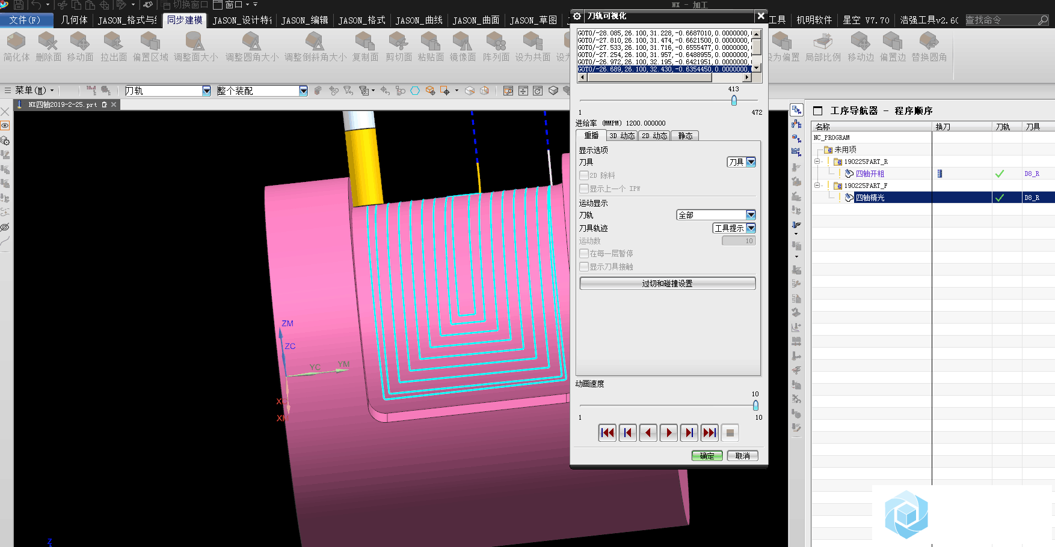Enable the 2D 除料 checkbox
The image size is (1055, 547).
(x=583, y=175)
